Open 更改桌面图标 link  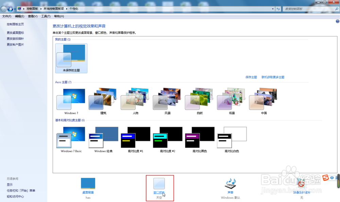15,33
